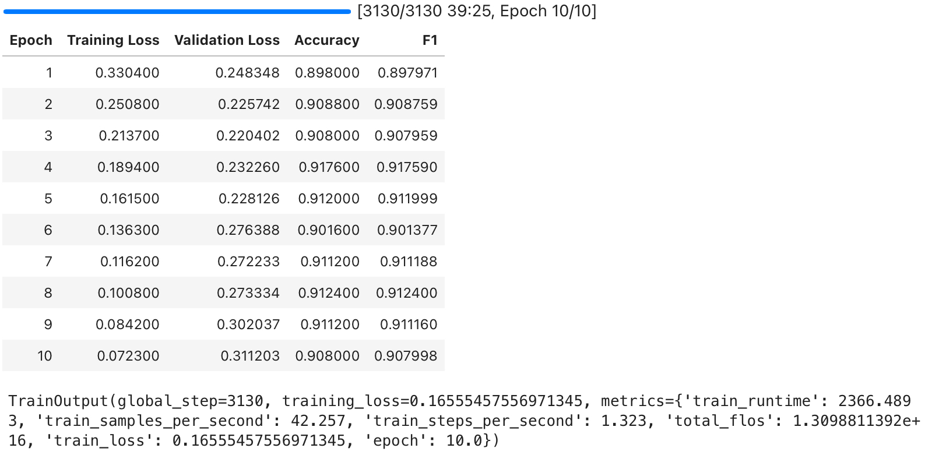Click the F1 value 0.897971
The width and height of the screenshot is (925, 455).
pos(407,73)
